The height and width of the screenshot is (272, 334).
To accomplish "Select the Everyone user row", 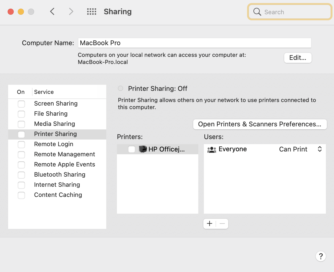I will [x=233, y=149].
